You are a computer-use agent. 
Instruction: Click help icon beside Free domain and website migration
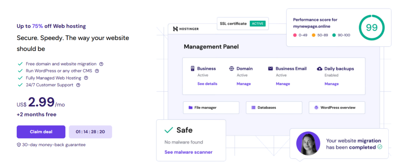101,64
